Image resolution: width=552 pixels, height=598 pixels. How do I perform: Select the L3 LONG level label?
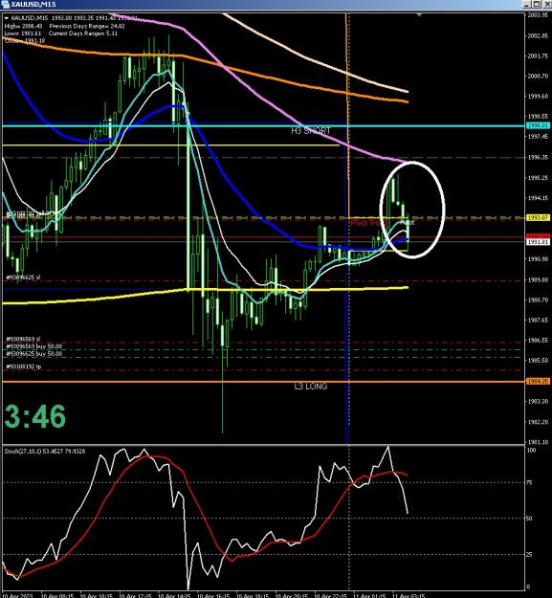311,387
